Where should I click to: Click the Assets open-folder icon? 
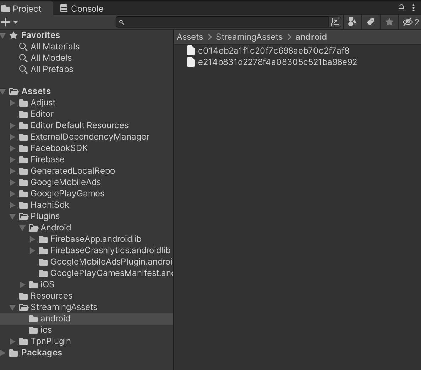click(x=14, y=92)
